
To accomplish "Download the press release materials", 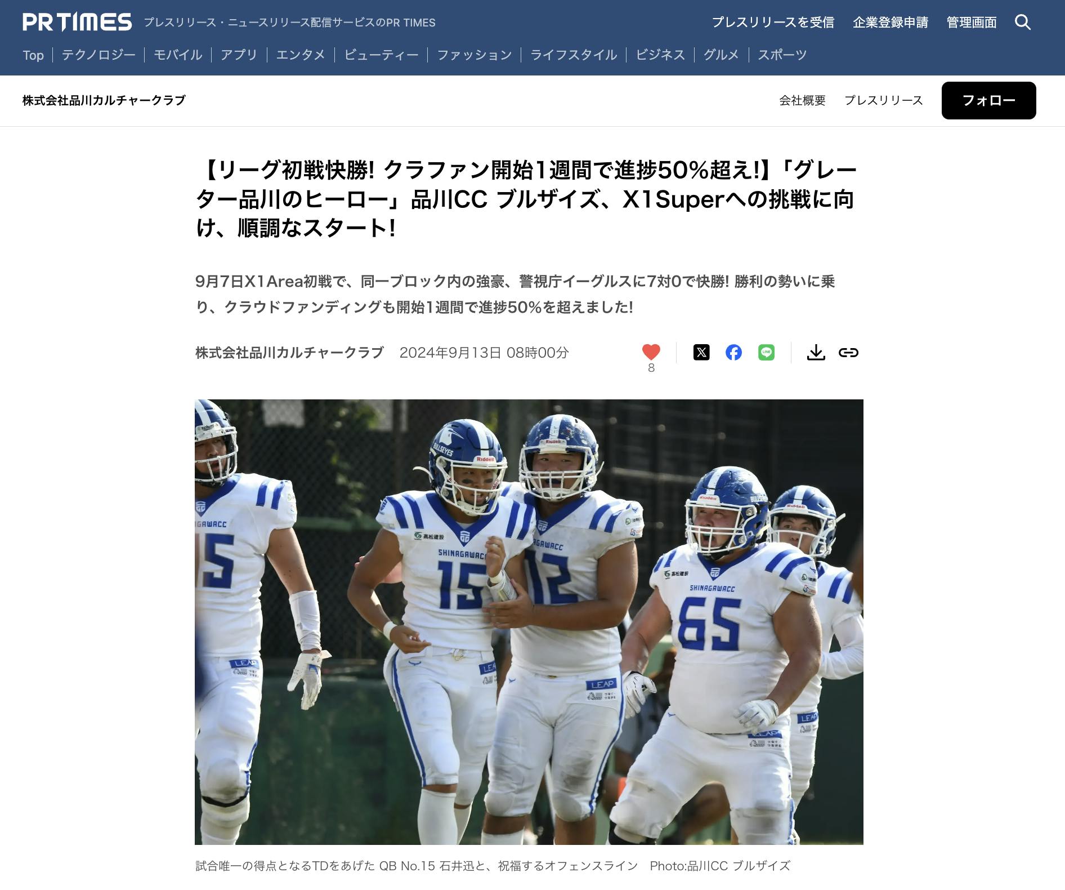I will point(816,353).
